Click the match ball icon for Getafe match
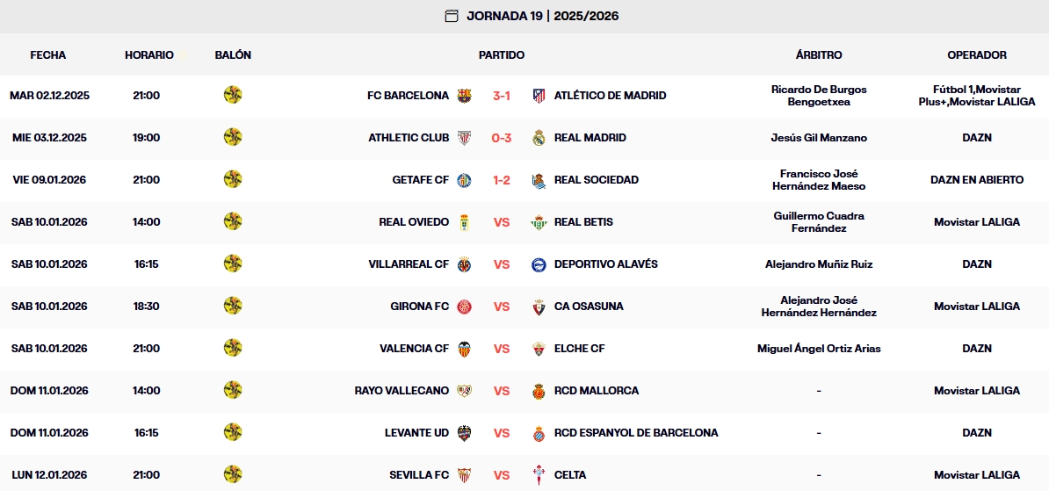Screen dimensions: 1049x491 pos(233,180)
